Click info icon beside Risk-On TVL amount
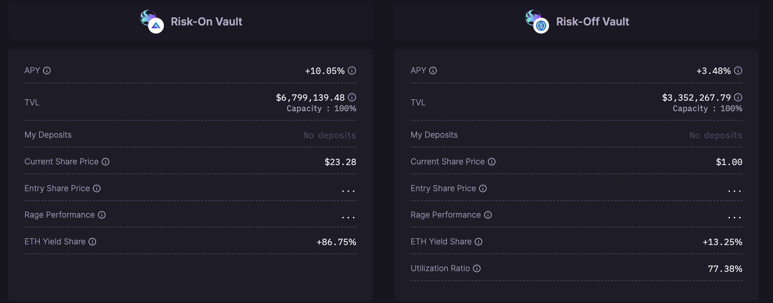Image resolution: width=773 pixels, height=303 pixels. [x=352, y=97]
